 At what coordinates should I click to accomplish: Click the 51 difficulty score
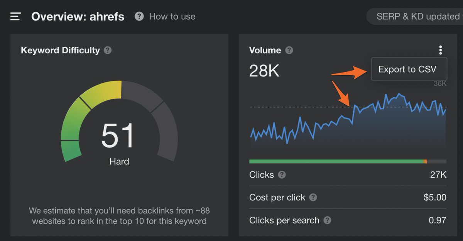tap(118, 136)
